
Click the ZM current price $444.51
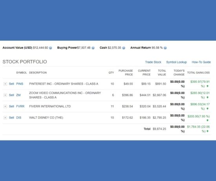(145, 95)
